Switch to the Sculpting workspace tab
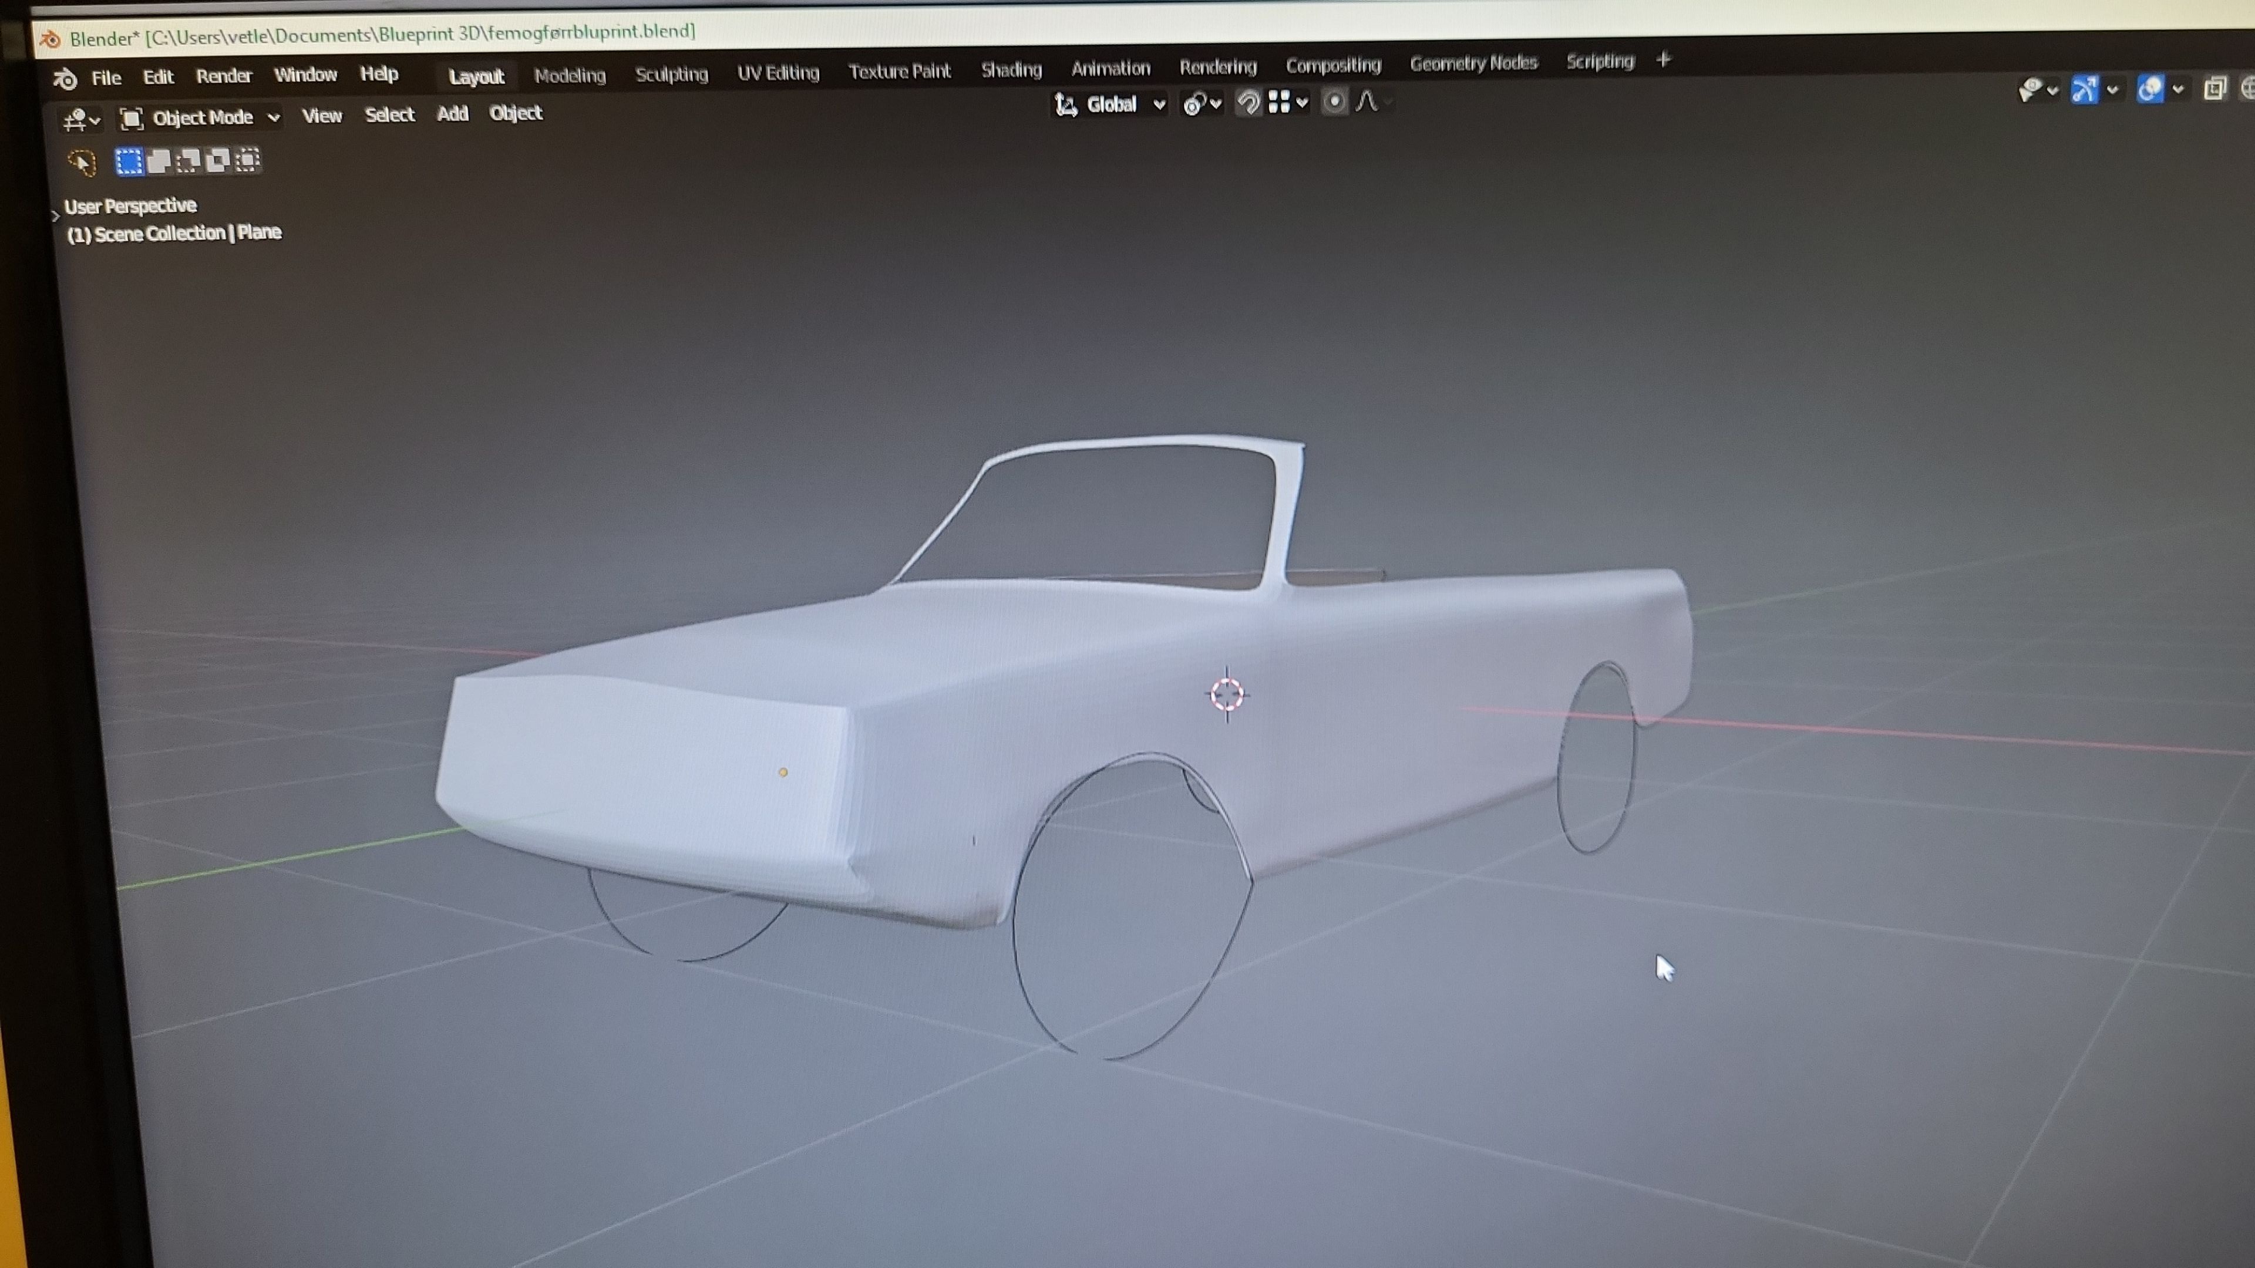Viewport: 2255px width, 1268px height. click(x=671, y=75)
